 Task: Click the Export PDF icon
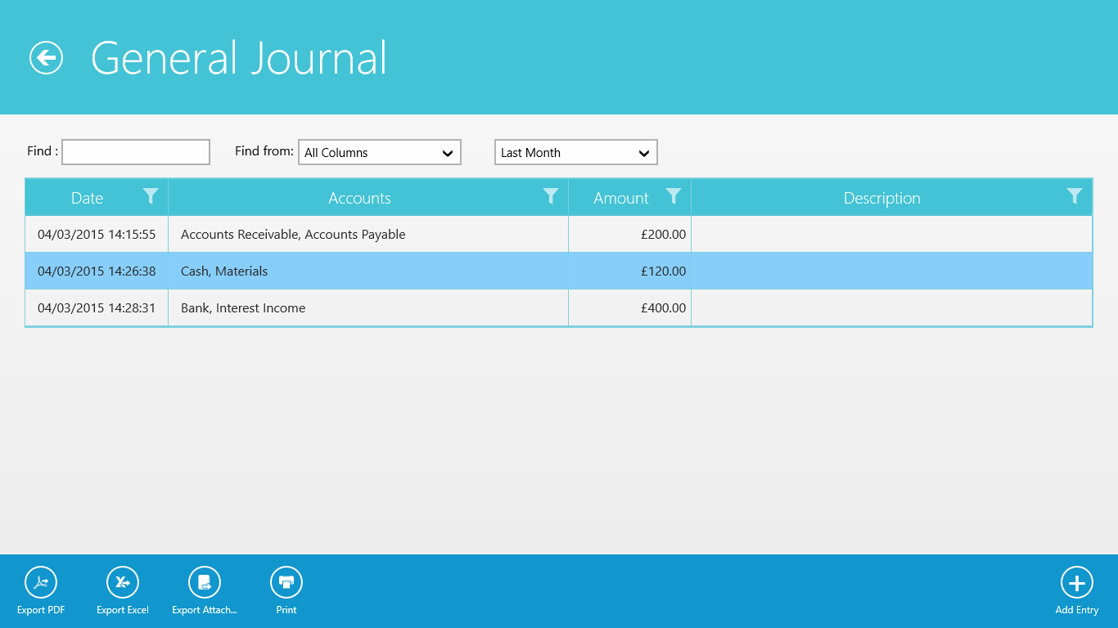[41, 582]
